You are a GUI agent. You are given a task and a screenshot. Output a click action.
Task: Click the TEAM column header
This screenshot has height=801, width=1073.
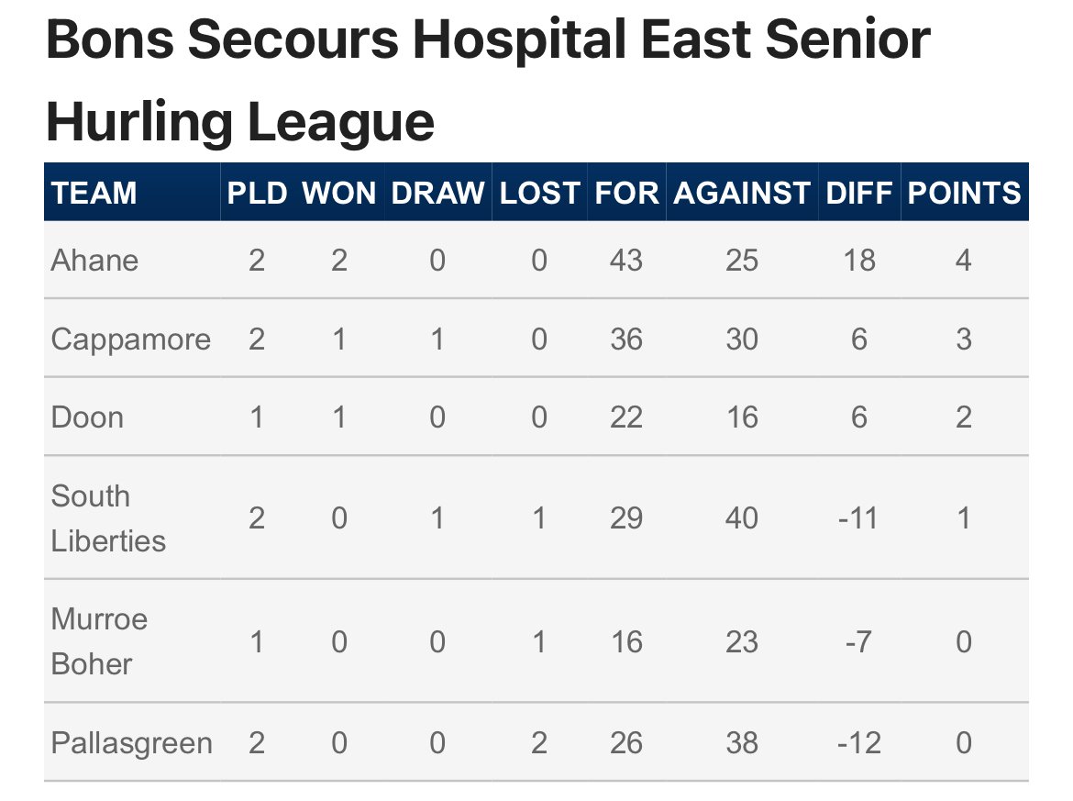[94, 193]
